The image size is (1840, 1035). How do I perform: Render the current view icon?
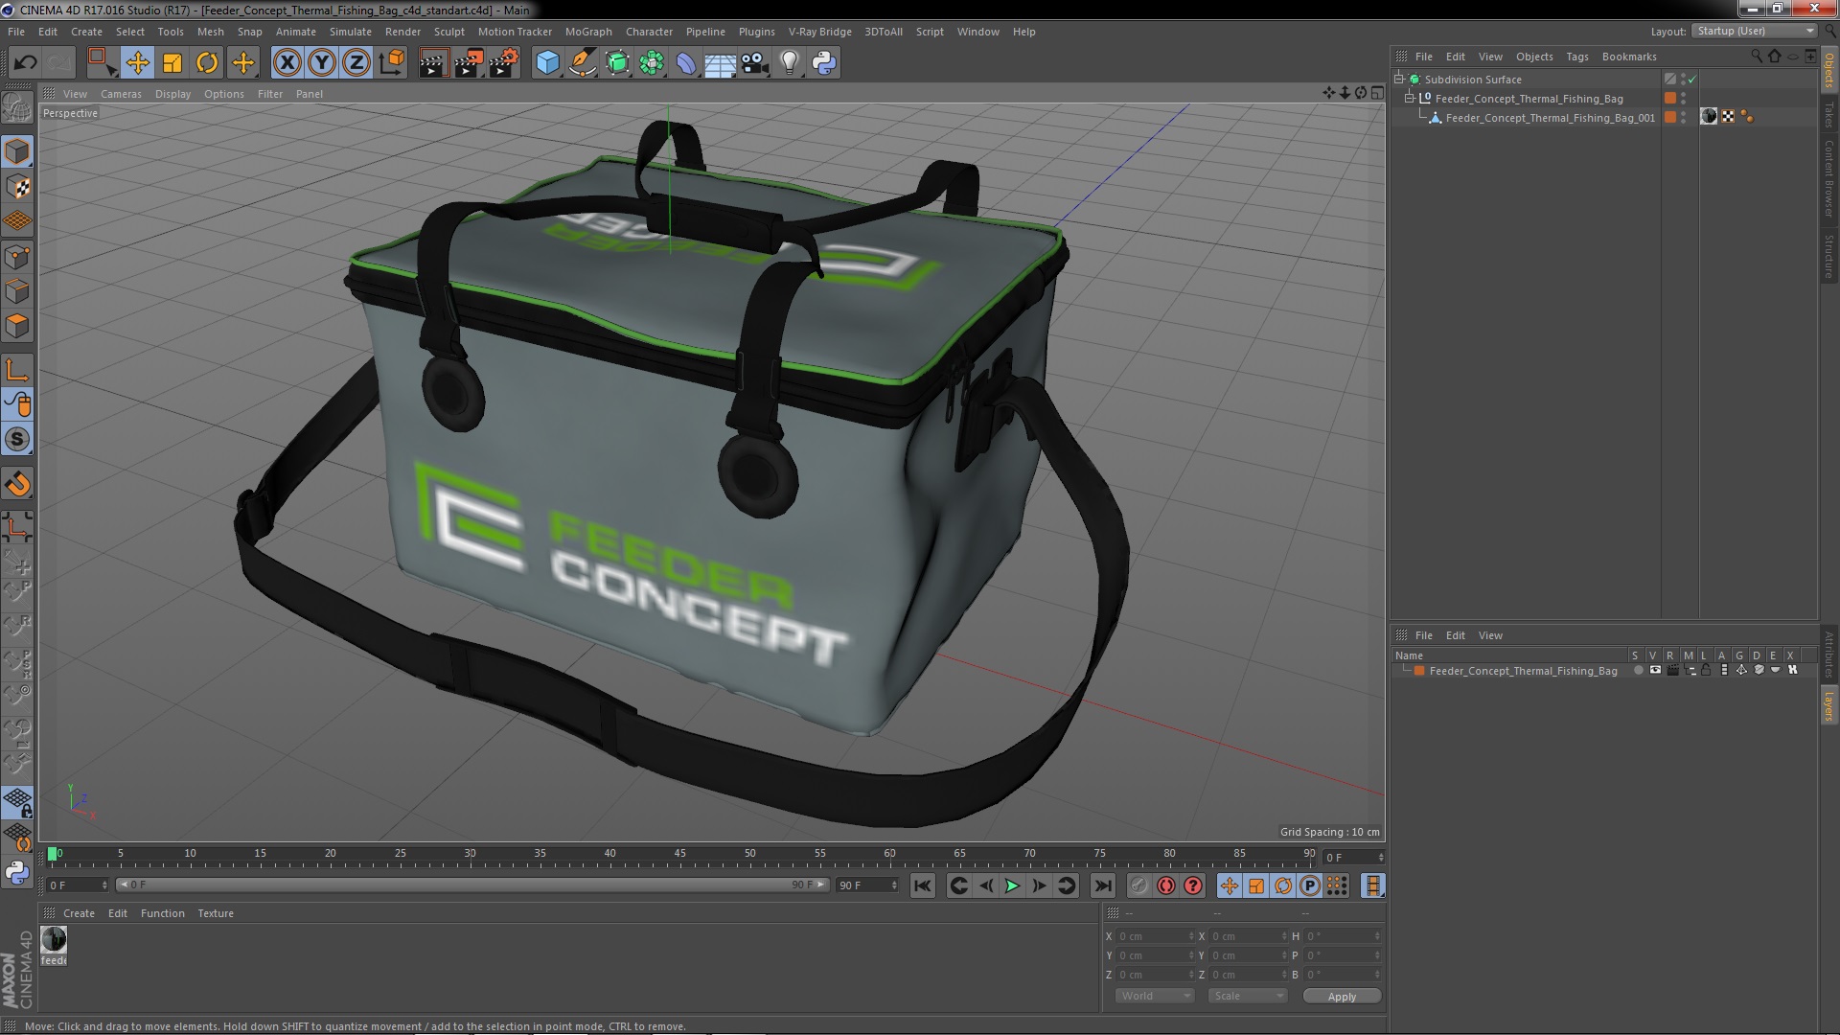click(432, 63)
